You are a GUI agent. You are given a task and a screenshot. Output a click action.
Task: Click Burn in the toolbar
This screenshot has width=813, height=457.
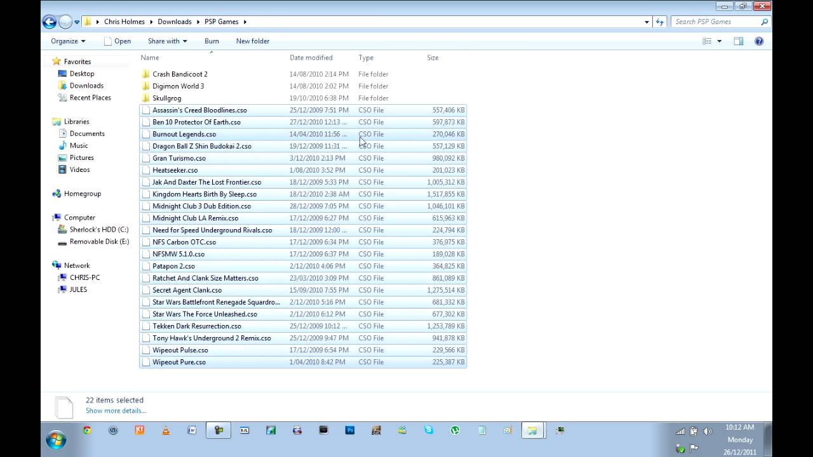212,41
